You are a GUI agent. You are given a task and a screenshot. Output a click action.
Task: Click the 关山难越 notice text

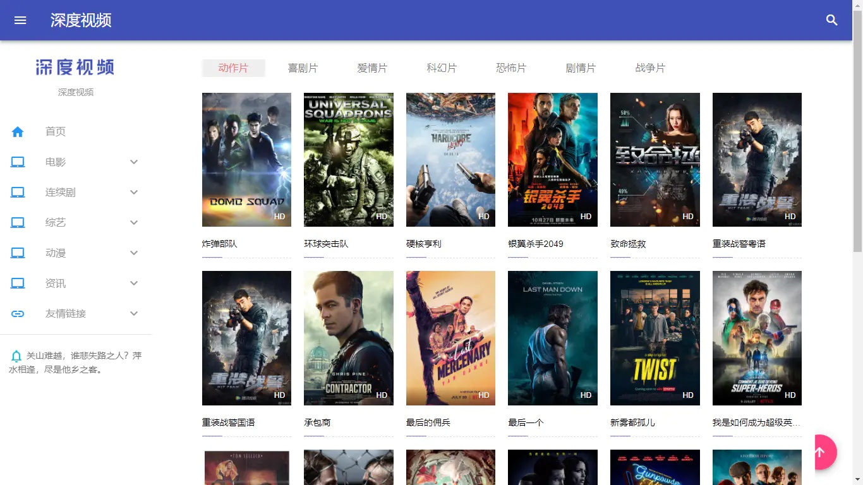[75, 362]
